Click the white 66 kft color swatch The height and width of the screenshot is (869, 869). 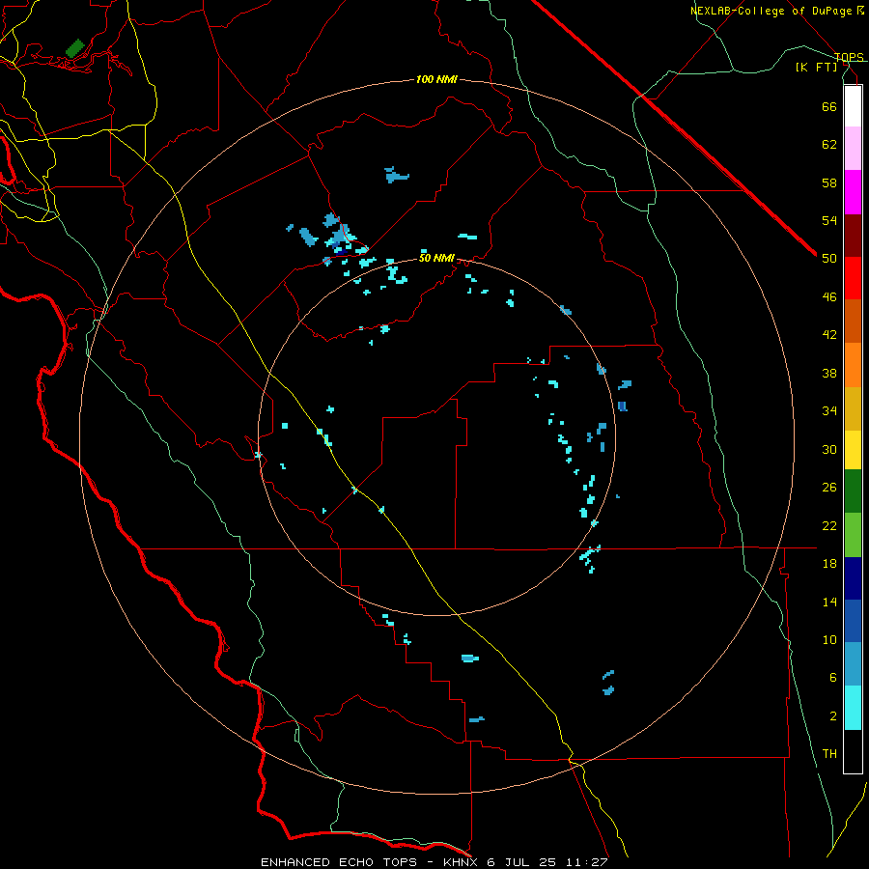coord(853,106)
